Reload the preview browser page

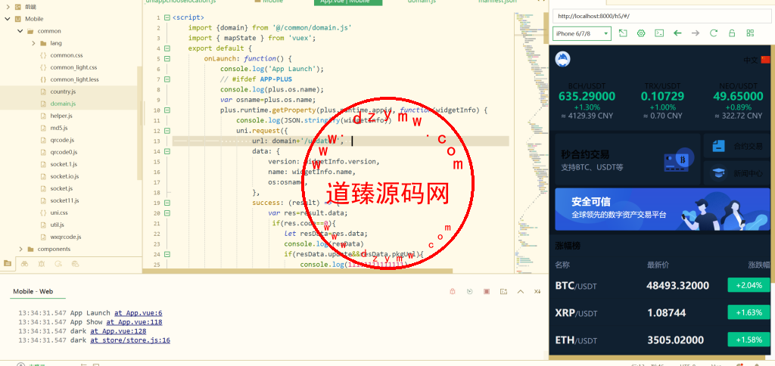point(714,33)
